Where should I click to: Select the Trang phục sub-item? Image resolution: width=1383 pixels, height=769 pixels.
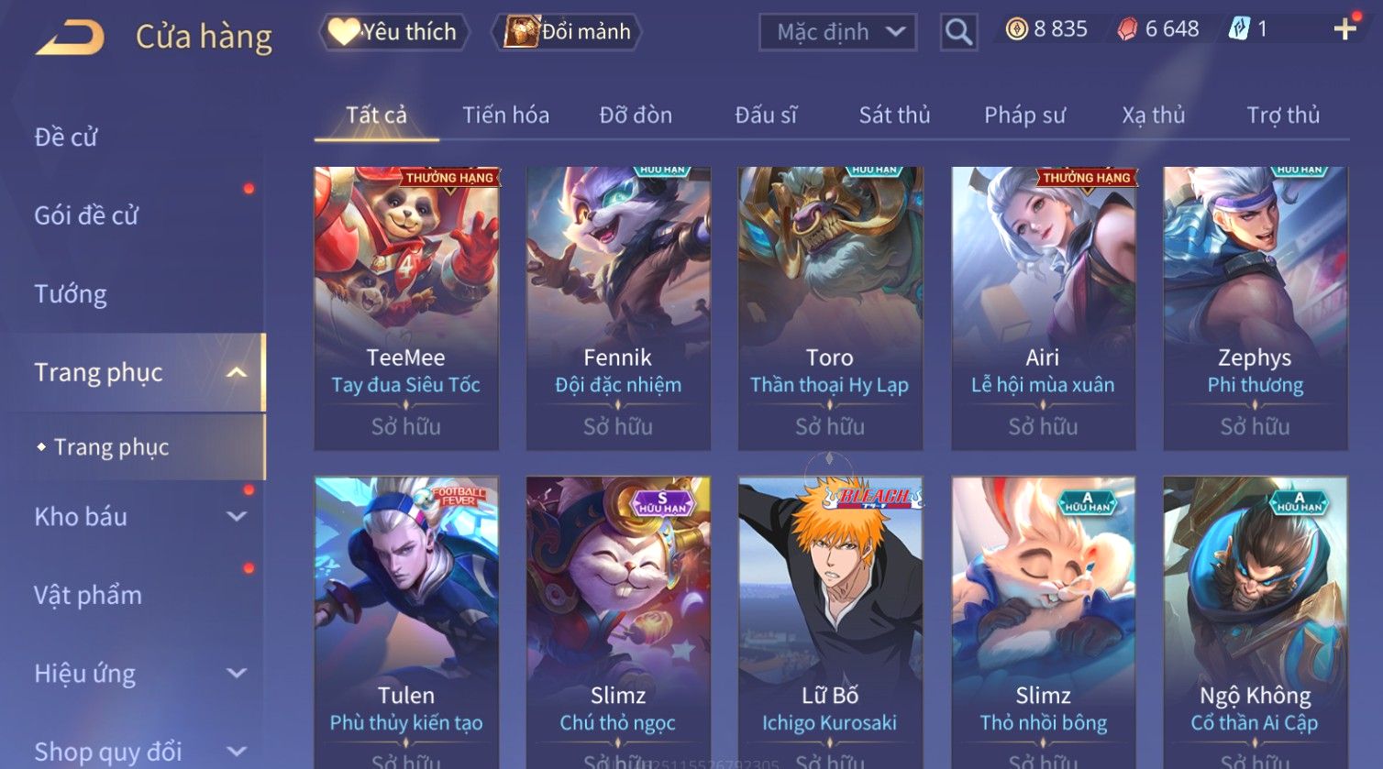(x=111, y=447)
